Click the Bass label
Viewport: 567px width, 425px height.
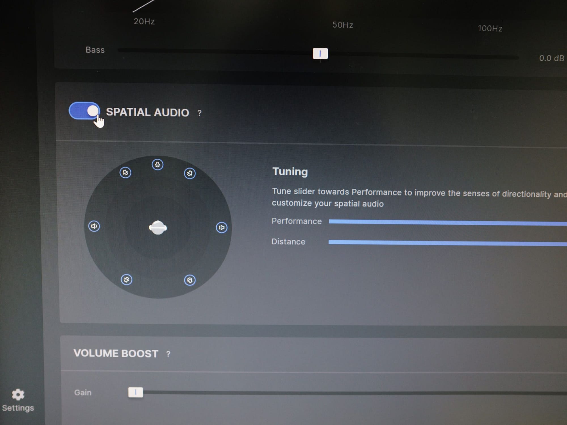(95, 50)
